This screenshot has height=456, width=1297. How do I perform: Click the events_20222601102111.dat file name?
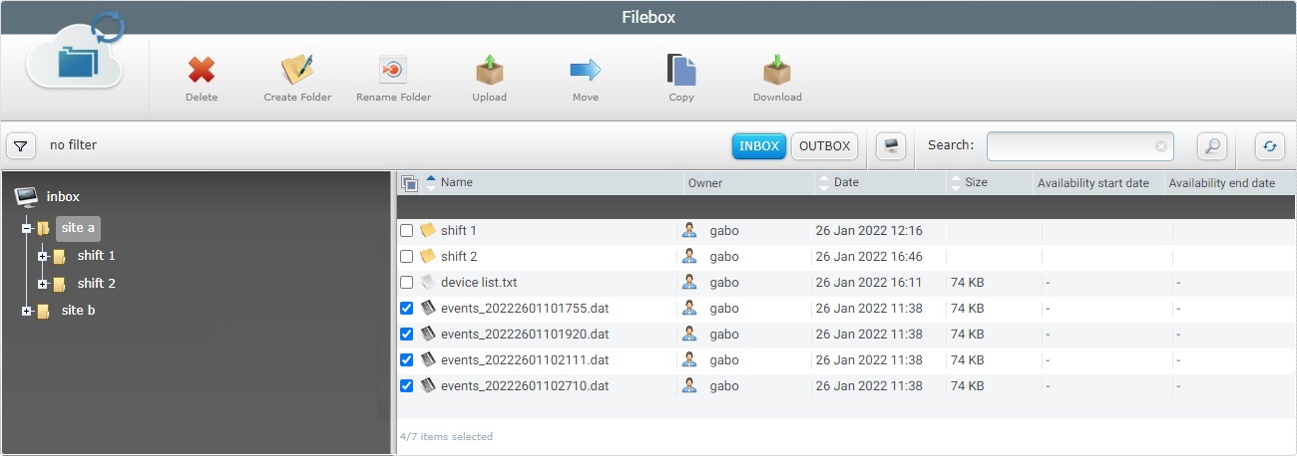click(x=525, y=359)
